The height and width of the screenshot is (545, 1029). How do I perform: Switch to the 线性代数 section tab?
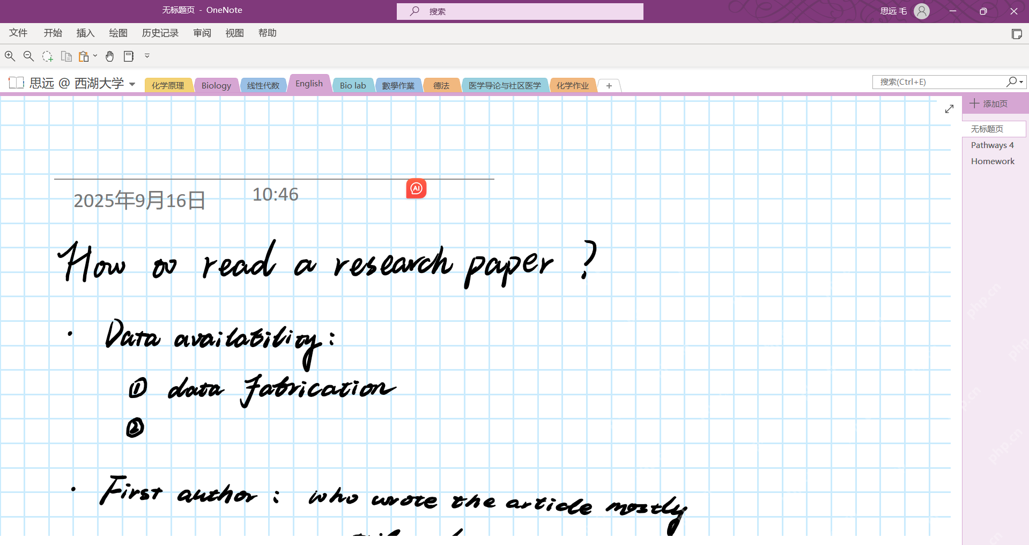pyautogui.click(x=263, y=85)
